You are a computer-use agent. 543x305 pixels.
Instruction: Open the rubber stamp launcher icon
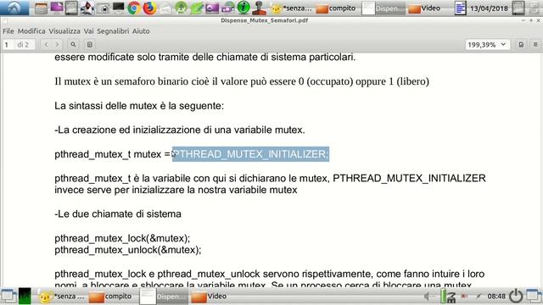point(259,8)
